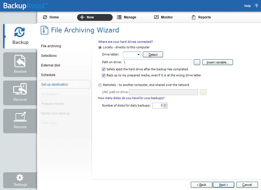Viewport: 261px width, 190px height.
Task: Go to External disk wizard step
Action: [51, 65]
